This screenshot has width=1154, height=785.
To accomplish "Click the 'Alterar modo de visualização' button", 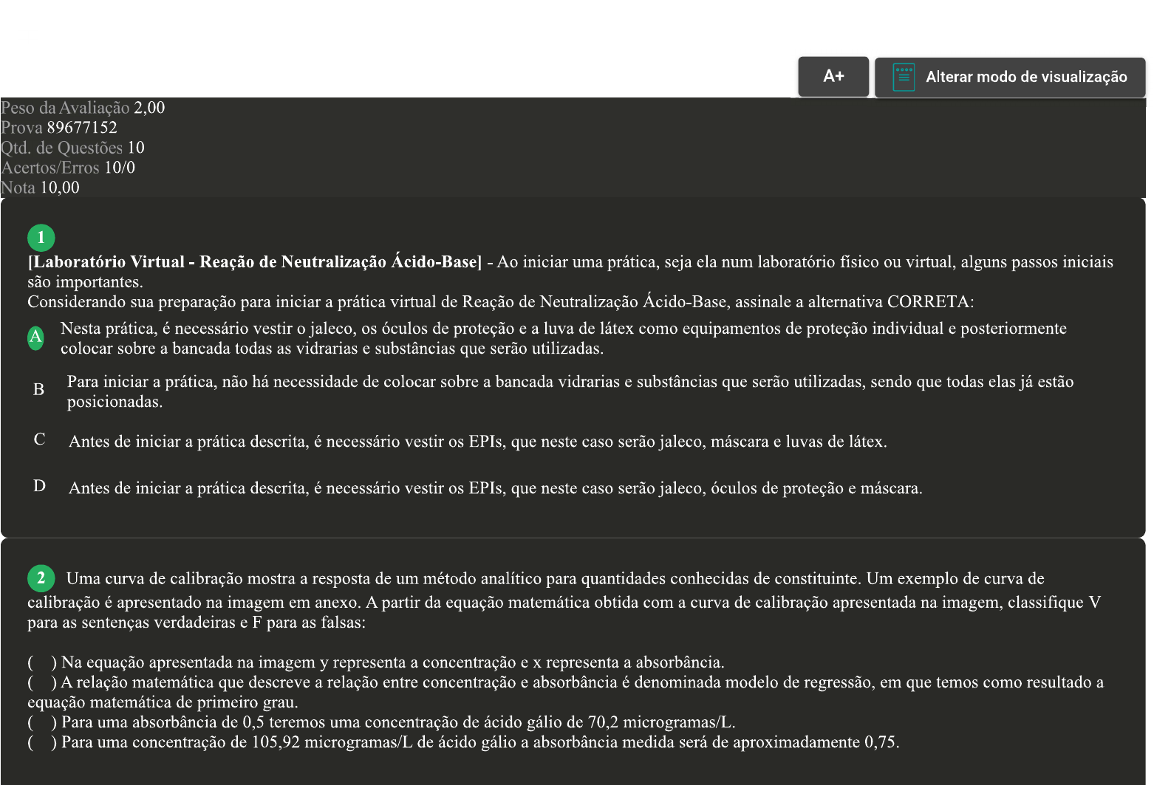I will [x=1025, y=77].
